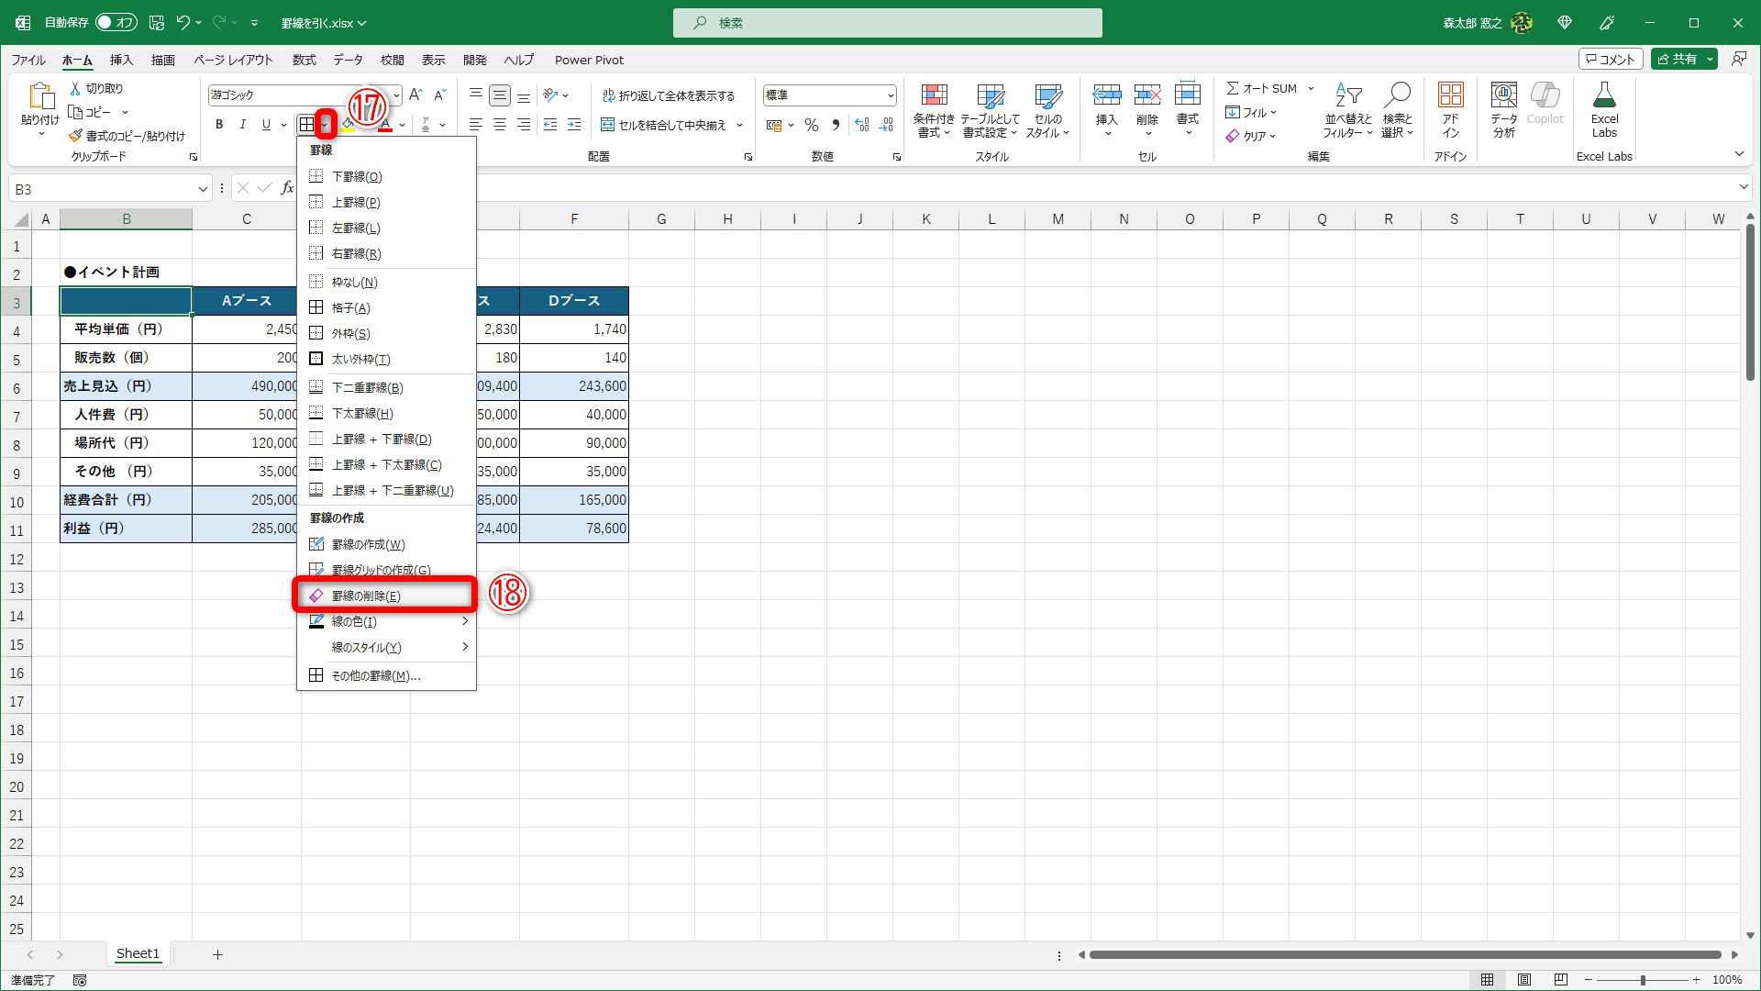Click the Comments button
This screenshot has height=991, width=1761.
pos(1611,59)
